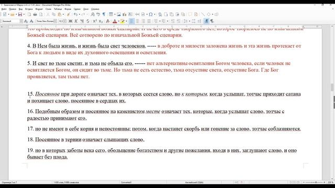This screenshot has width=335, height=188.
Task: Toggle strikethrough formatting
Action: pyautogui.click(x=88, y=21)
